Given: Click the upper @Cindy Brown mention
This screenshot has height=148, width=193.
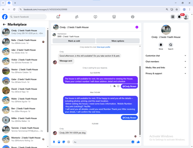Looking at the screenshot, I should pyautogui.click(x=129, y=86).
